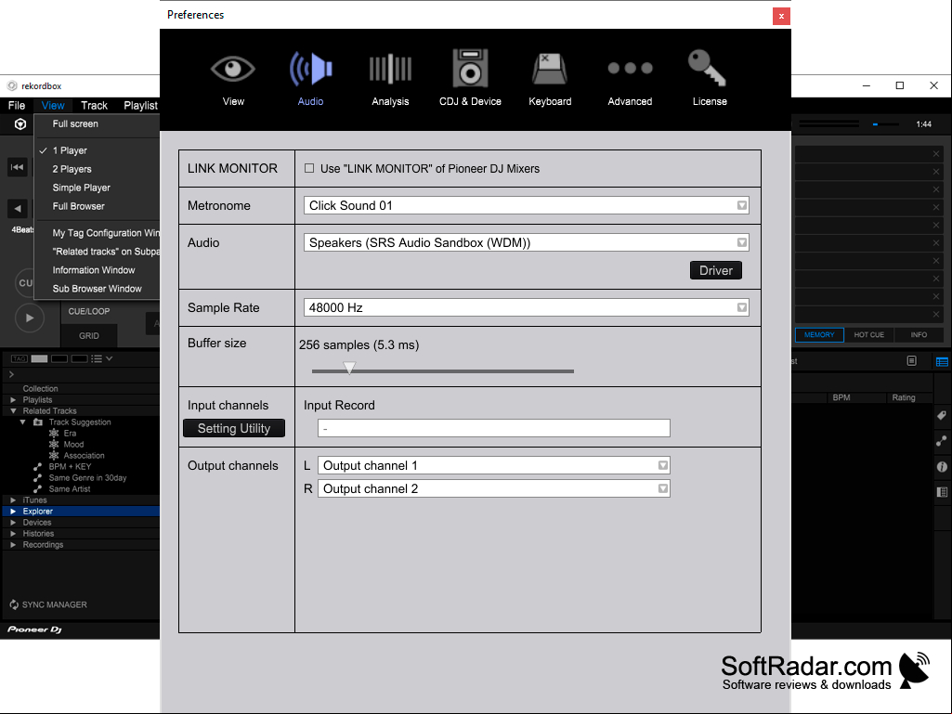This screenshot has width=952, height=714.
Task: Open the sub browser panel icon
Action: [942, 492]
